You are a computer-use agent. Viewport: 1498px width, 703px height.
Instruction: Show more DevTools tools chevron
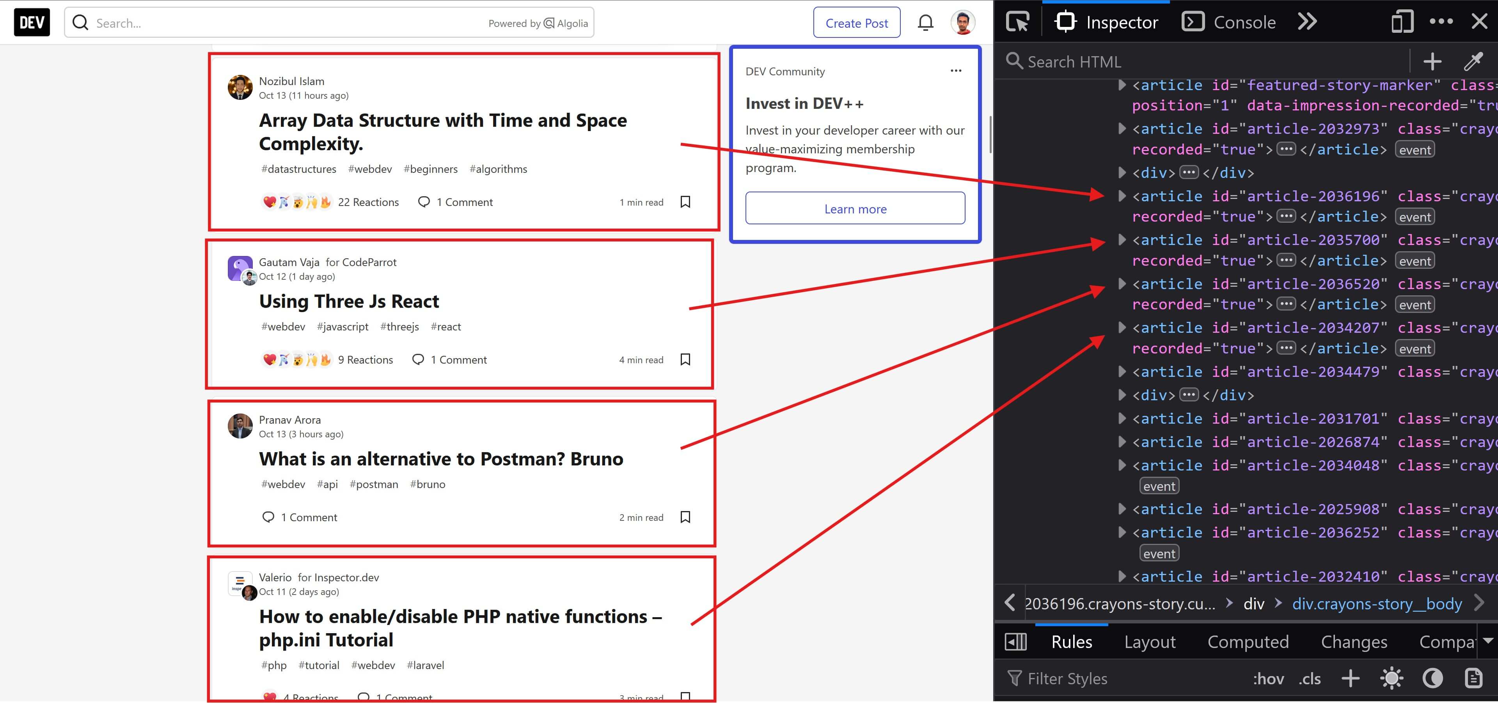coord(1307,22)
